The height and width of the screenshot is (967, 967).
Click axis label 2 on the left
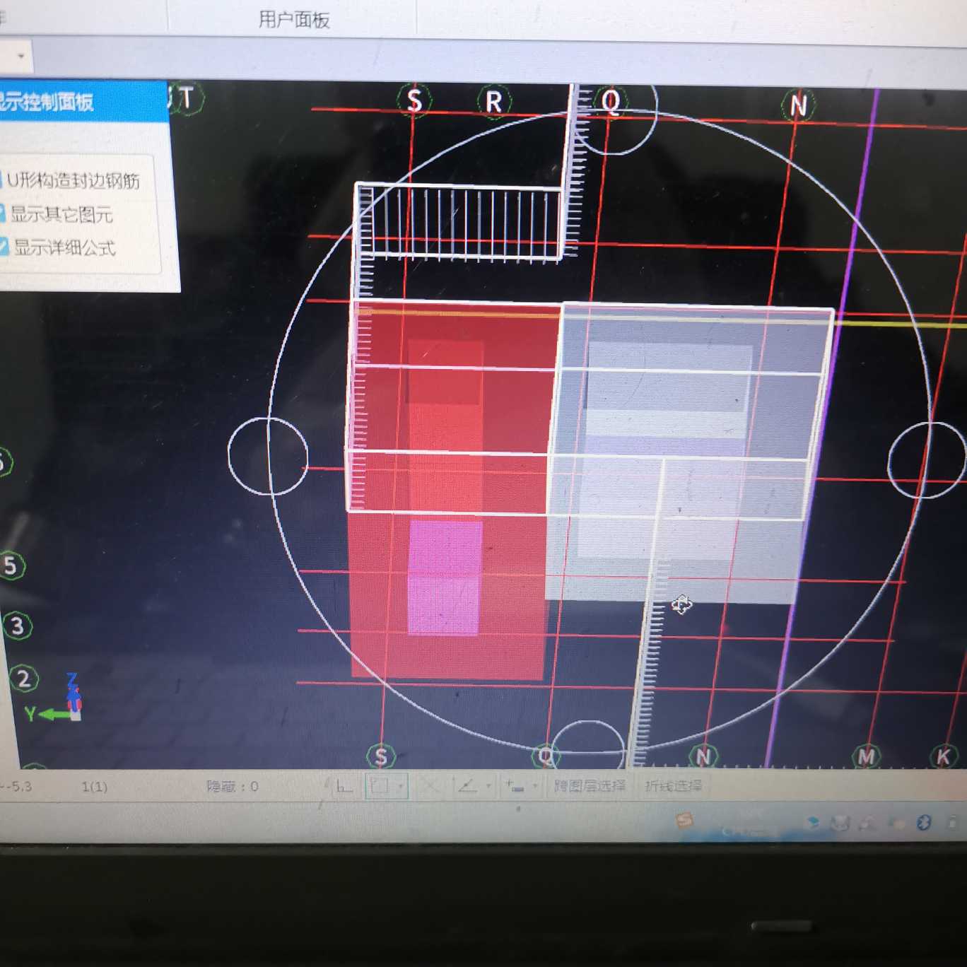pyautogui.click(x=24, y=679)
